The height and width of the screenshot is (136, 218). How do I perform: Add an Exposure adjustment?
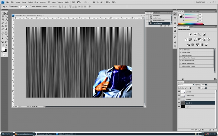pos(204,34)
